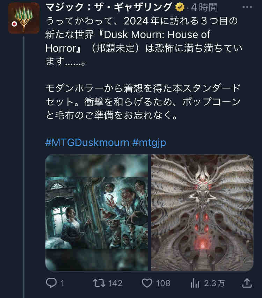262x298 pixels.
Task: Open the #MTGDuskmourn hashtag
Action: coord(87,142)
